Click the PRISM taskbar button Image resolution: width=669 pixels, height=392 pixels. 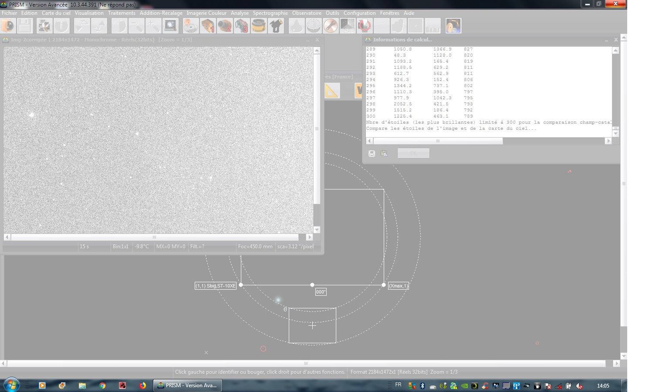(187, 385)
